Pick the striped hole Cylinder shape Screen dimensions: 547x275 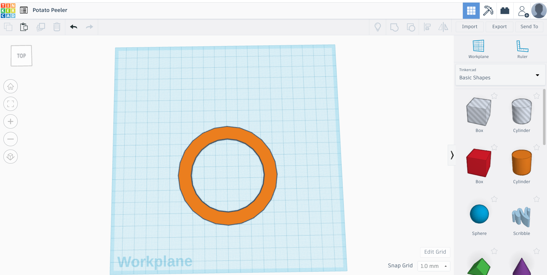pyautogui.click(x=522, y=111)
